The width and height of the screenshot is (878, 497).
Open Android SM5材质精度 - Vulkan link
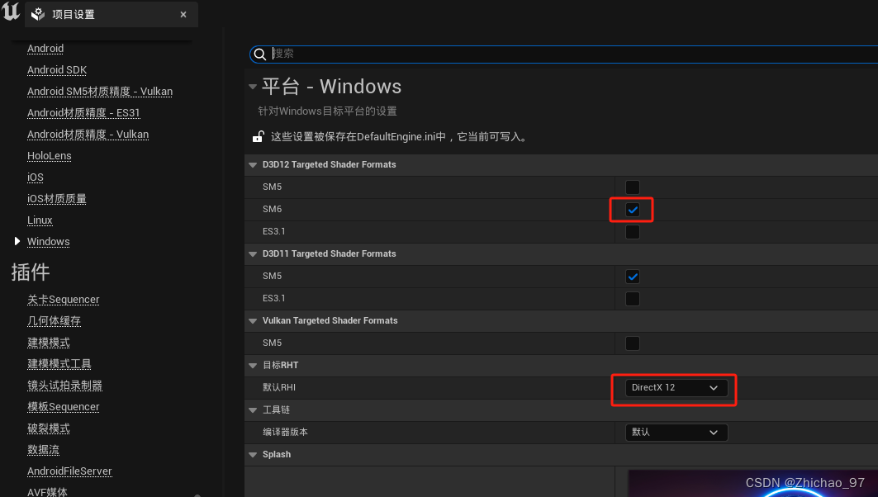(100, 92)
